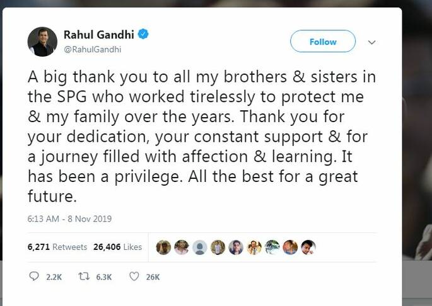Retweet using the retweet arrows icon
Viewport: 432px width, 306px height.
pyautogui.click(x=81, y=276)
